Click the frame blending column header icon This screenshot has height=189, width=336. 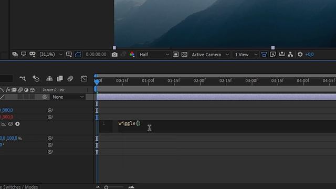(x=14, y=90)
